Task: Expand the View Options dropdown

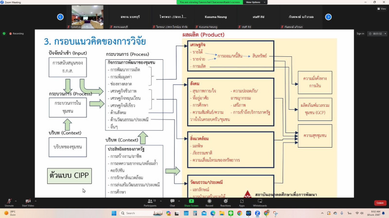Action: 256,2
